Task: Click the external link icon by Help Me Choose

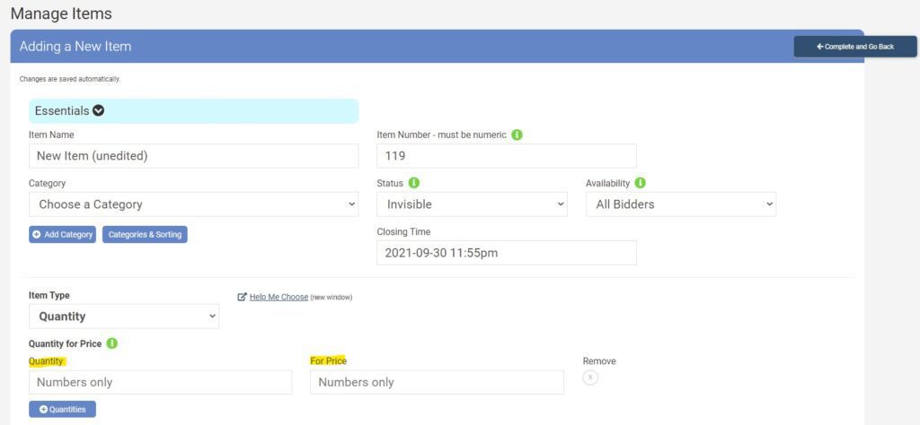Action: [242, 297]
